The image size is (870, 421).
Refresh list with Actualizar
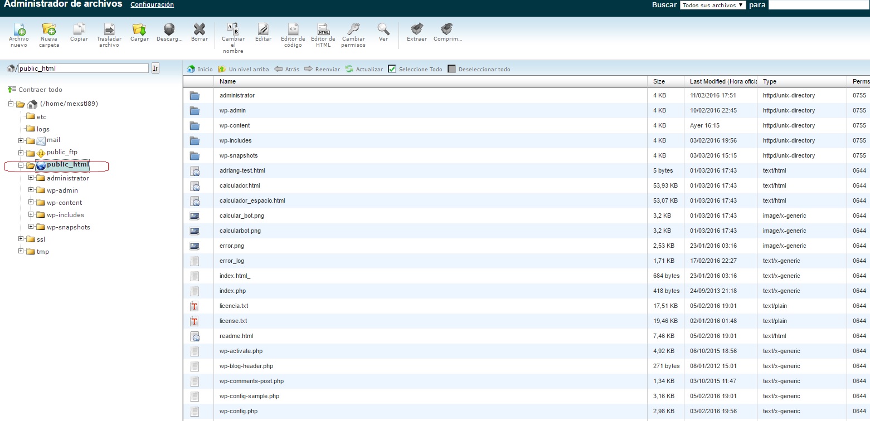click(364, 69)
